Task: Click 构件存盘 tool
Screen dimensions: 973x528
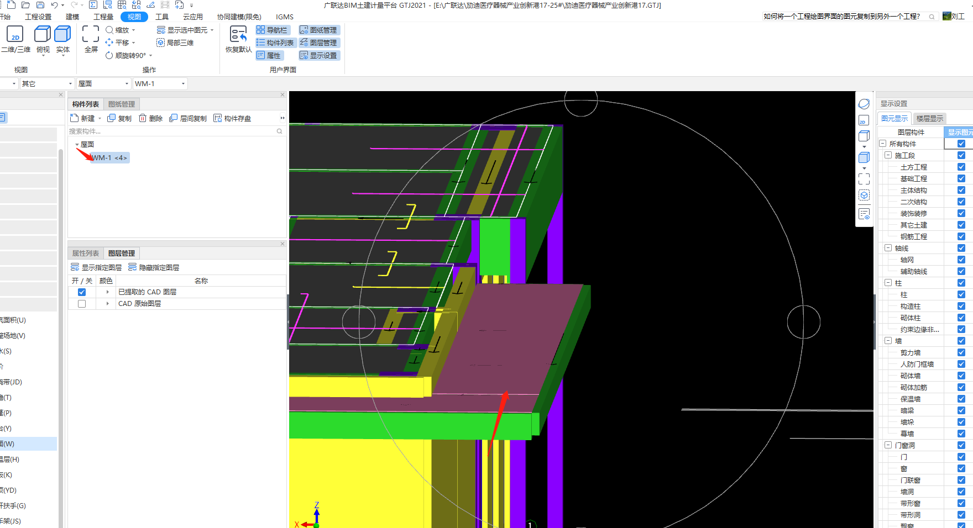Action: click(232, 118)
